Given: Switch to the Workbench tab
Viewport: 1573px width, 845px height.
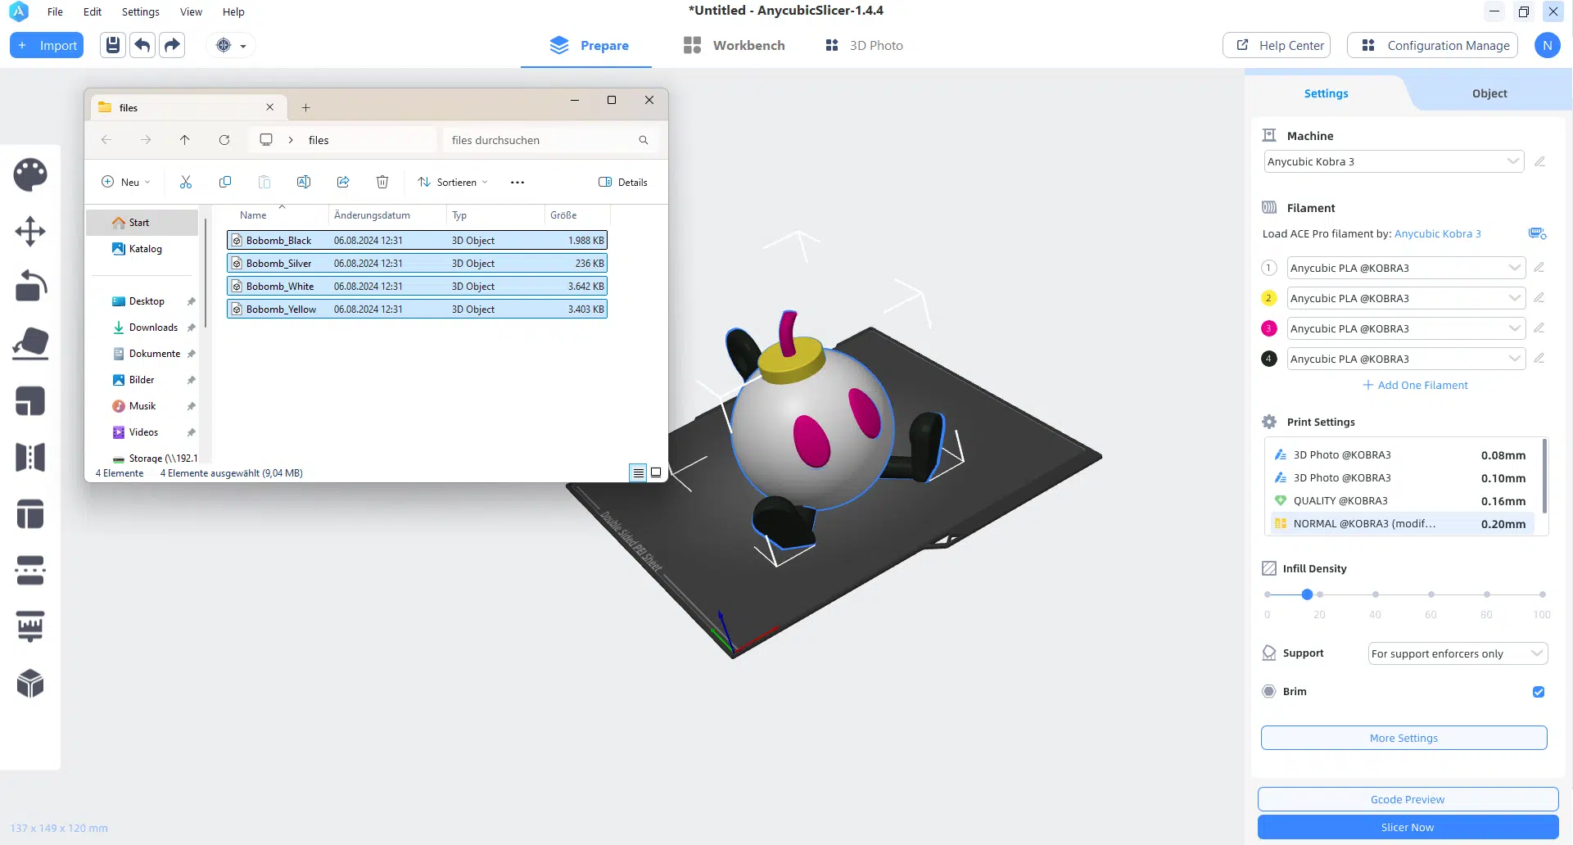Looking at the screenshot, I should pyautogui.click(x=735, y=46).
